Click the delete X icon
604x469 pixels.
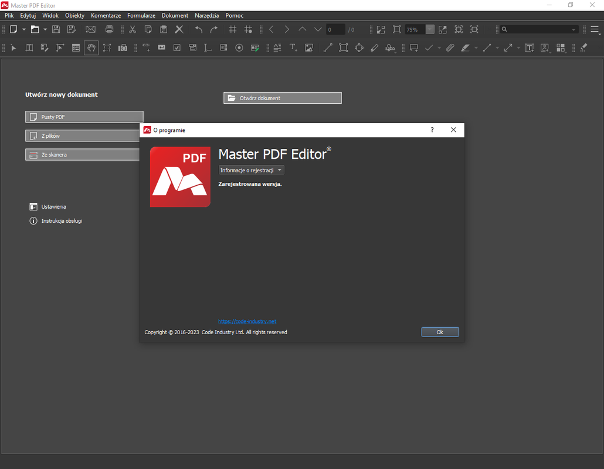pyautogui.click(x=179, y=30)
